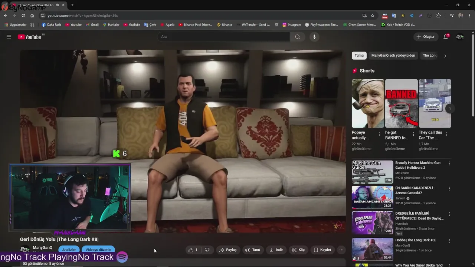475x267 pixels.
Task: Click the İndir download button
Action: (x=276, y=250)
